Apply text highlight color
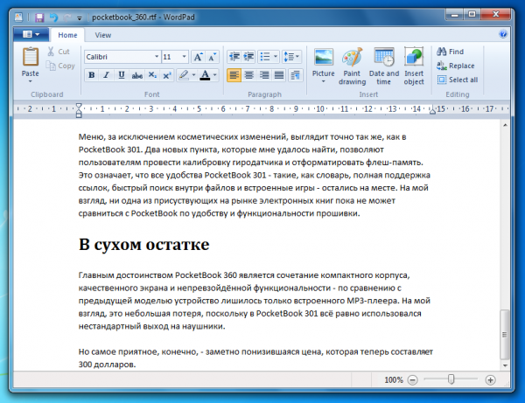Image resolution: width=525 pixels, height=403 pixels. pos(184,75)
